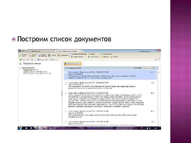Open История поисков
191x143 pixels.
pyautogui.click(x=107, y=54)
